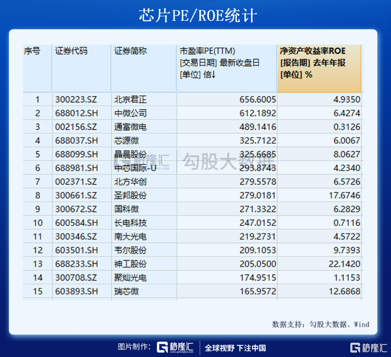Viewport: 391px width, 357px height.
Task: Click the 北方华创 stock name
Action: 130,182
